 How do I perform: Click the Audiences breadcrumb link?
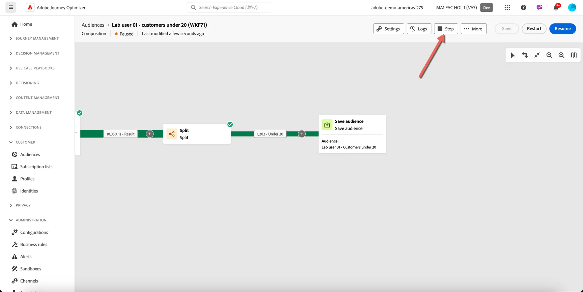point(93,25)
